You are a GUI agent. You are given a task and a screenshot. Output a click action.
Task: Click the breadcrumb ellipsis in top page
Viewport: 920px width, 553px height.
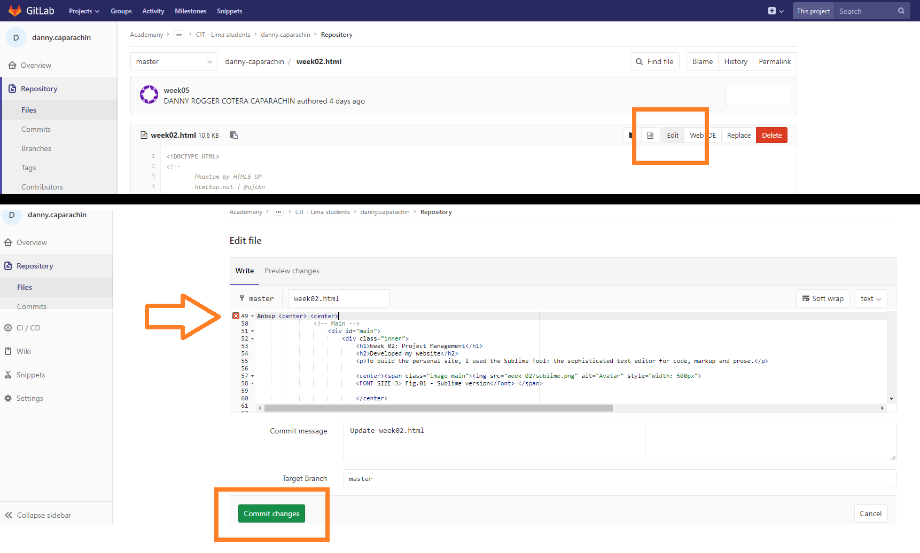[x=179, y=35]
